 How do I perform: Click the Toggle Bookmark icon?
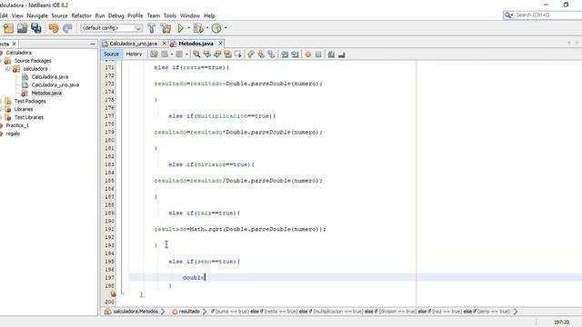pos(272,54)
